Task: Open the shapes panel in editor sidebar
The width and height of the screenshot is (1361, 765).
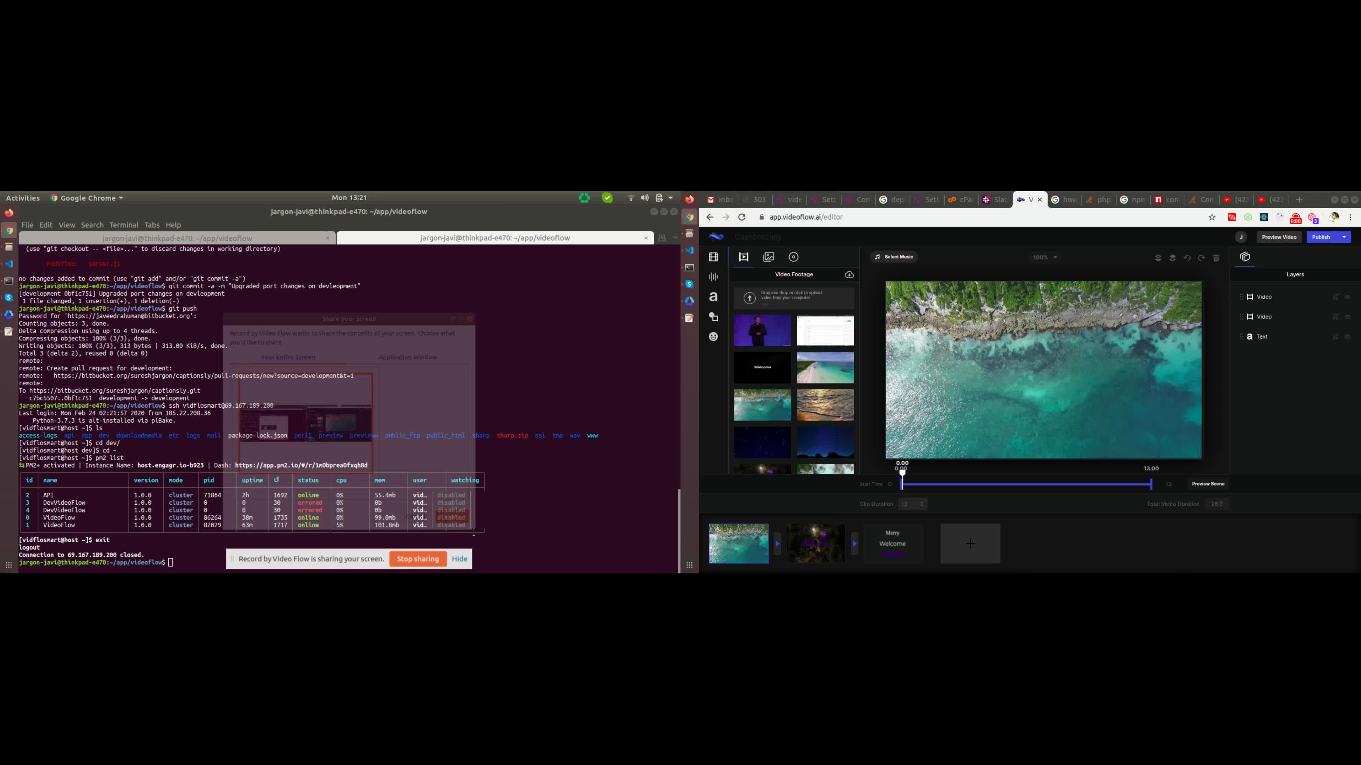Action: (x=713, y=317)
